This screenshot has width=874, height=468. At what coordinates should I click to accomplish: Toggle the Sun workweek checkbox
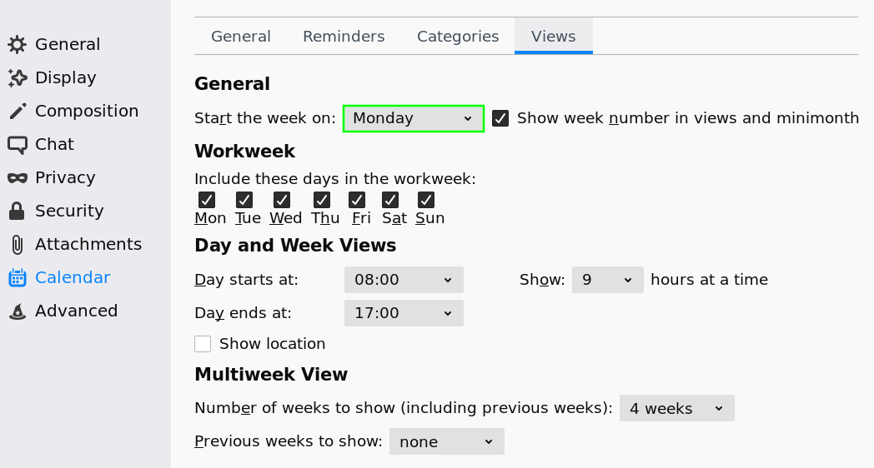[x=426, y=200]
